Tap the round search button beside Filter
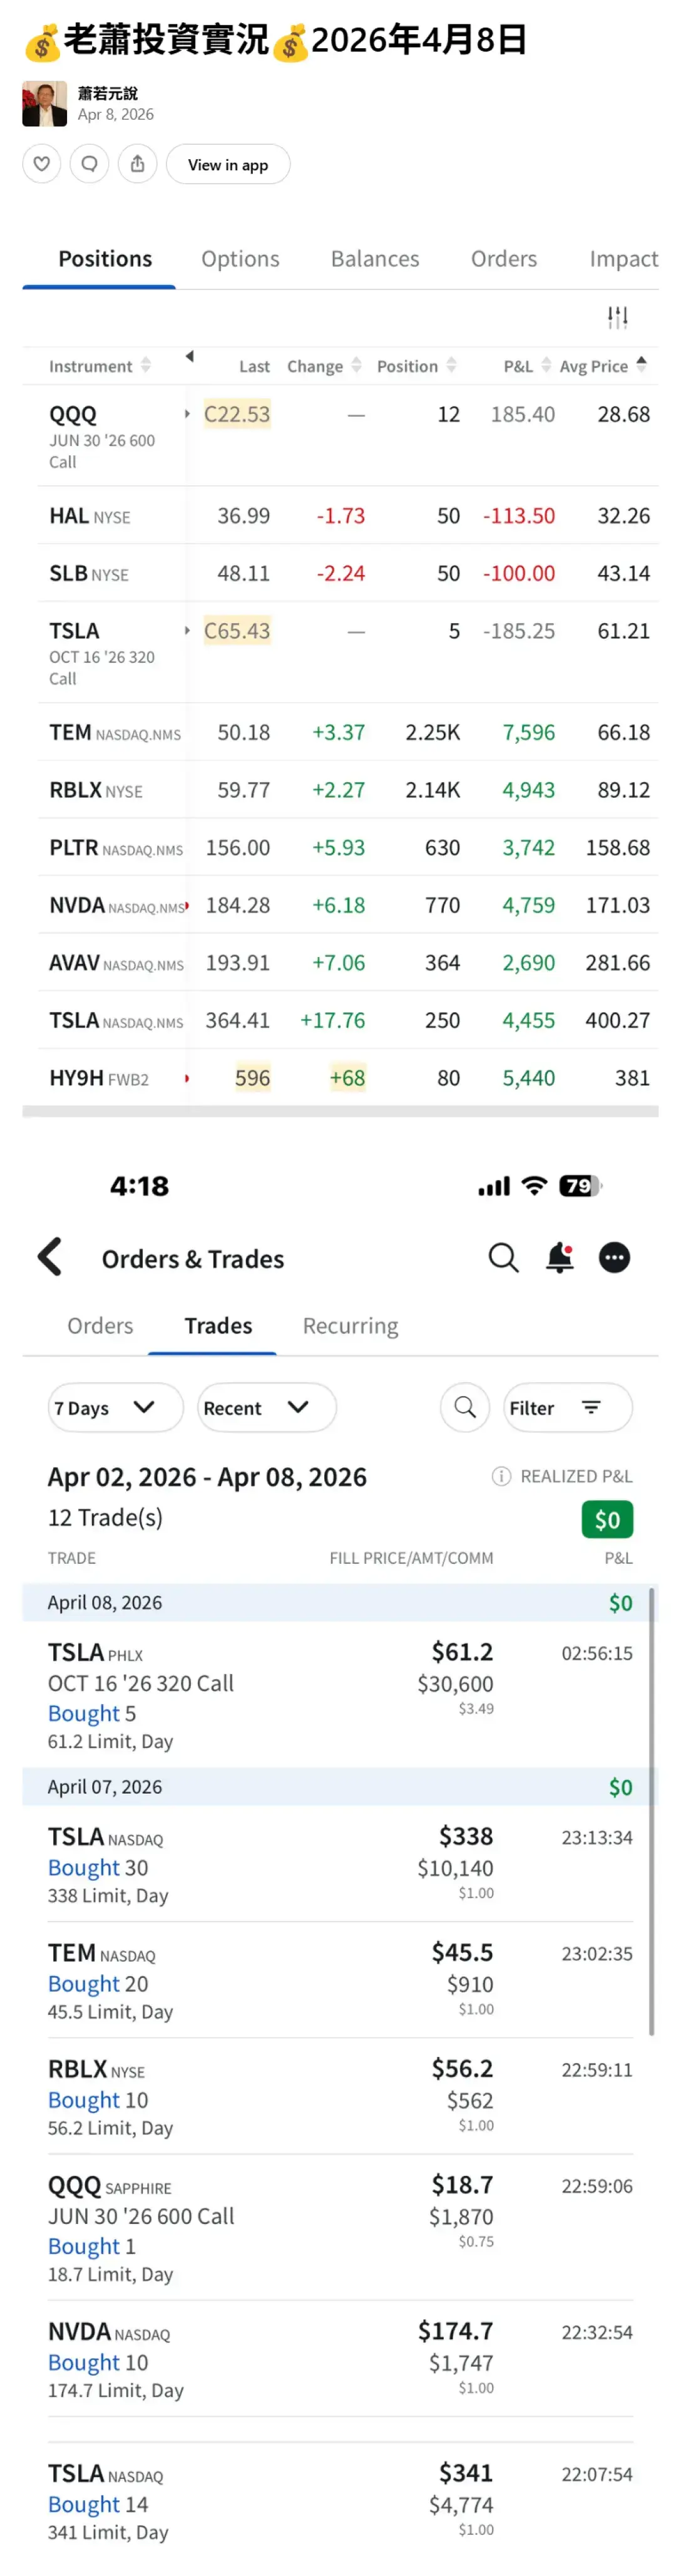 (x=465, y=1407)
